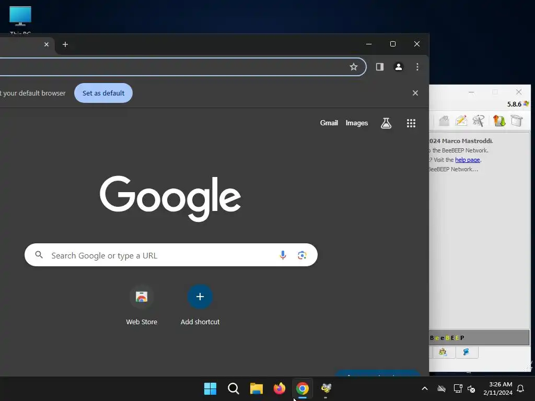
Task: Open the notifications bell
Action: click(x=520, y=388)
